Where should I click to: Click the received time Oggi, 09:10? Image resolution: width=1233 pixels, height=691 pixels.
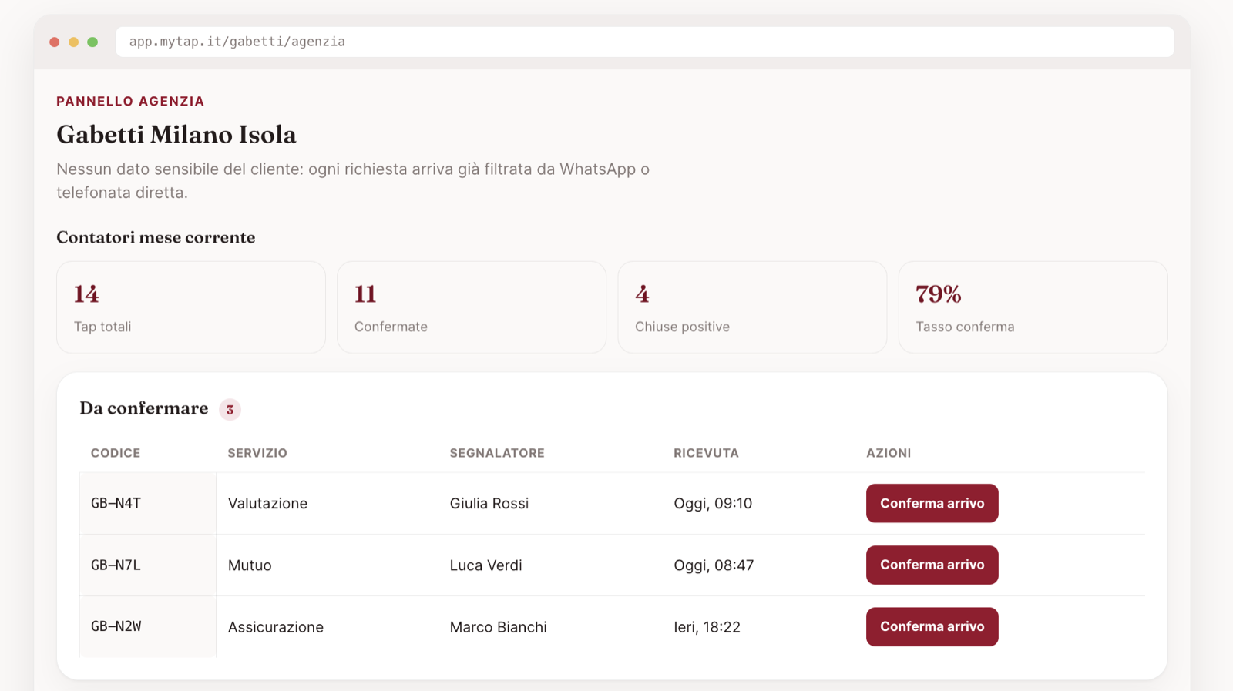pos(713,504)
